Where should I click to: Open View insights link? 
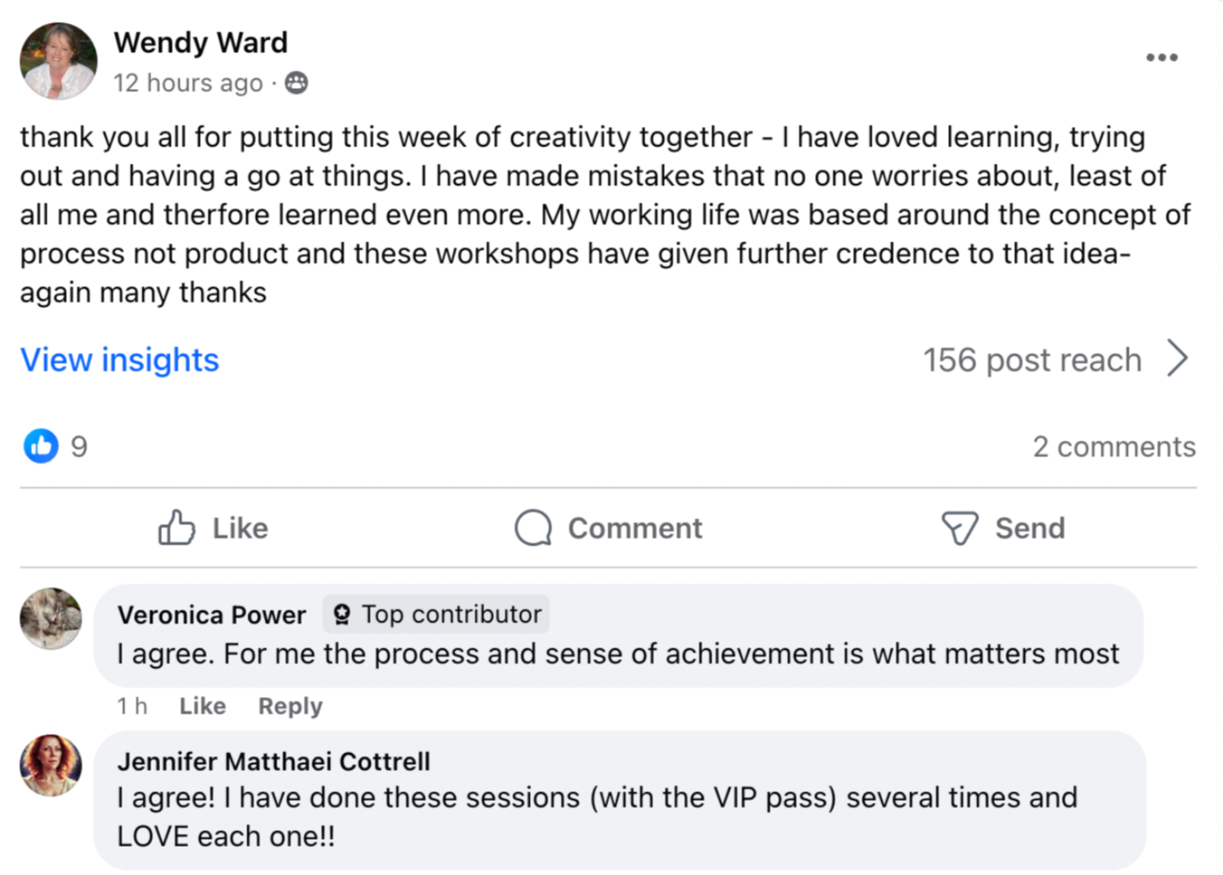120,360
